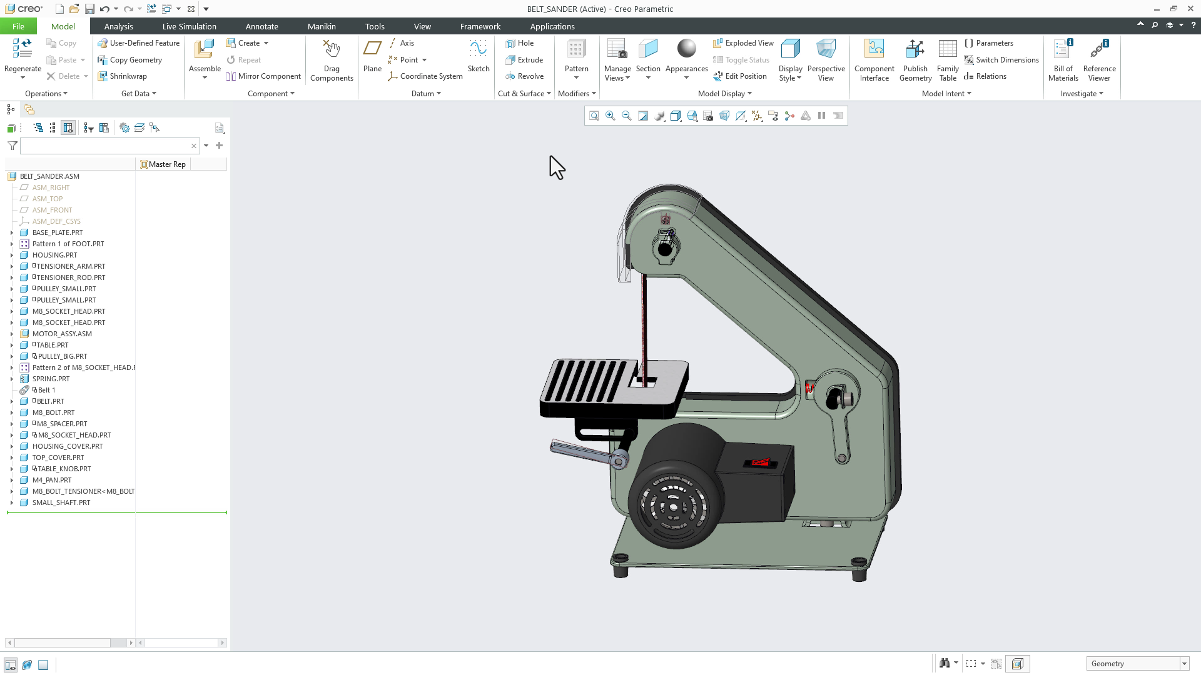Toggle datum display filters in graphics toolbar

pyautogui.click(x=757, y=116)
